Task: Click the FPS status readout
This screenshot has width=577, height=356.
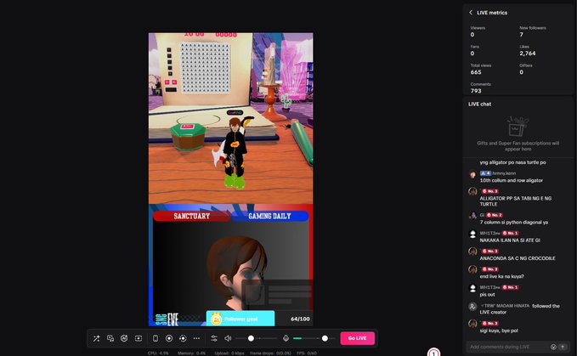Action: click(307, 353)
